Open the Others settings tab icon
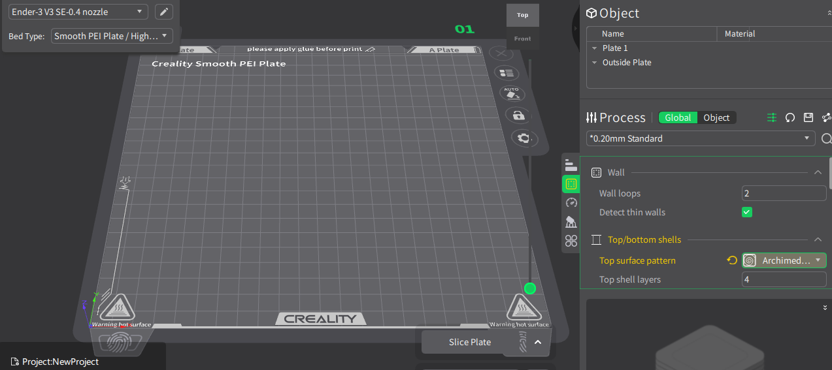Image resolution: width=832 pixels, height=370 pixels. pos(571,241)
